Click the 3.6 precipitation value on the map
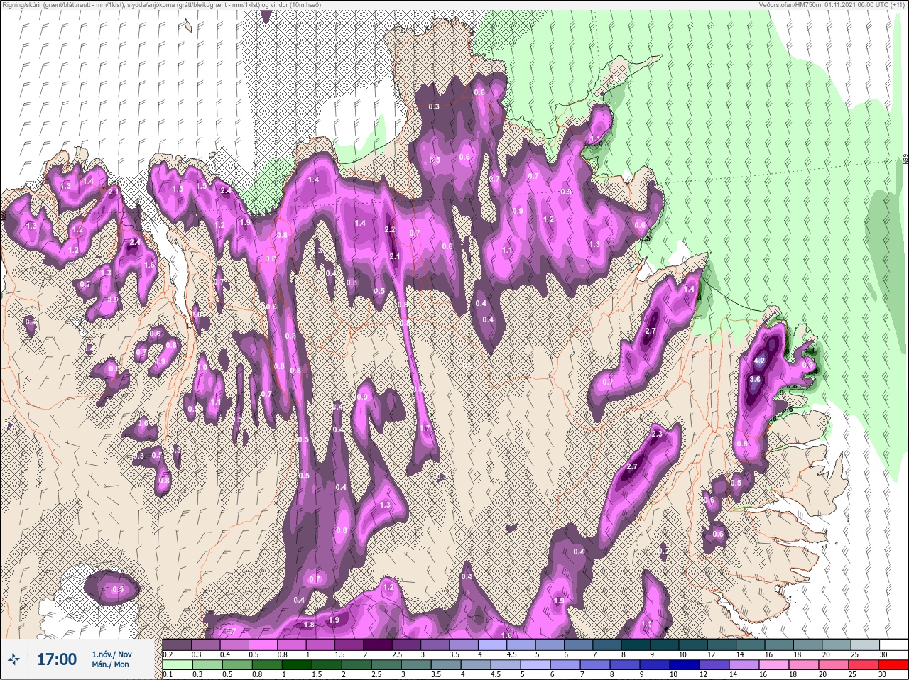909x680 pixels. click(755, 380)
